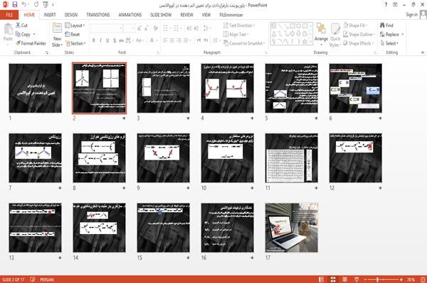Adjust the zoom slider handle

pyautogui.click(x=377, y=279)
